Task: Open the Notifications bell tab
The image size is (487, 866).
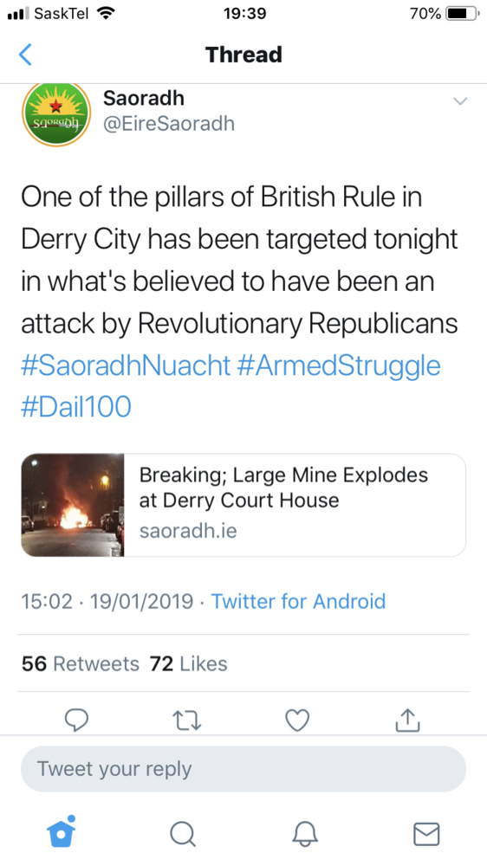Action: point(304,834)
